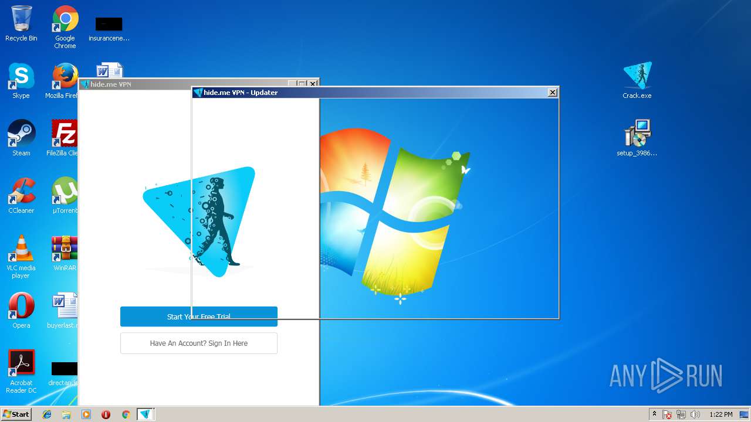Click the hide.me walking figure logo
The image size is (751, 422).
(x=199, y=222)
